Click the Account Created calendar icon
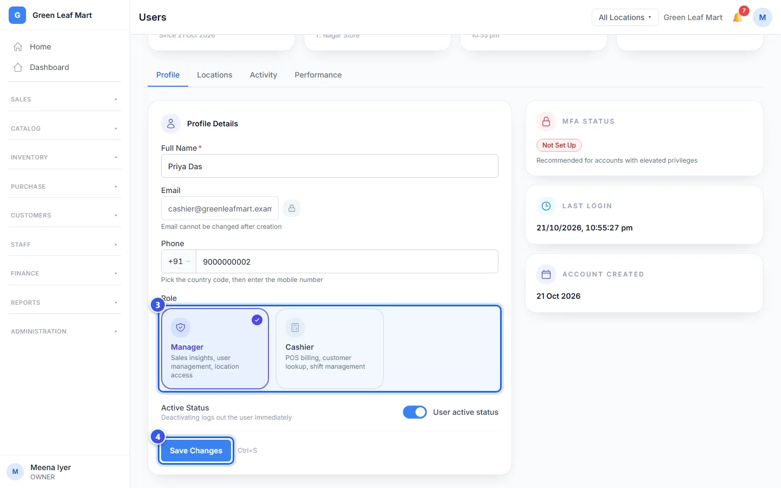This screenshot has height=488, width=781. click(546, 274)
